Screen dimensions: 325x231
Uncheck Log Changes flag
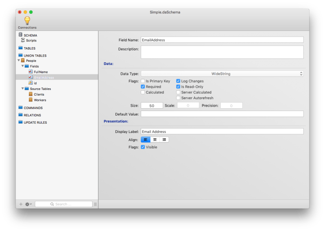178,81
